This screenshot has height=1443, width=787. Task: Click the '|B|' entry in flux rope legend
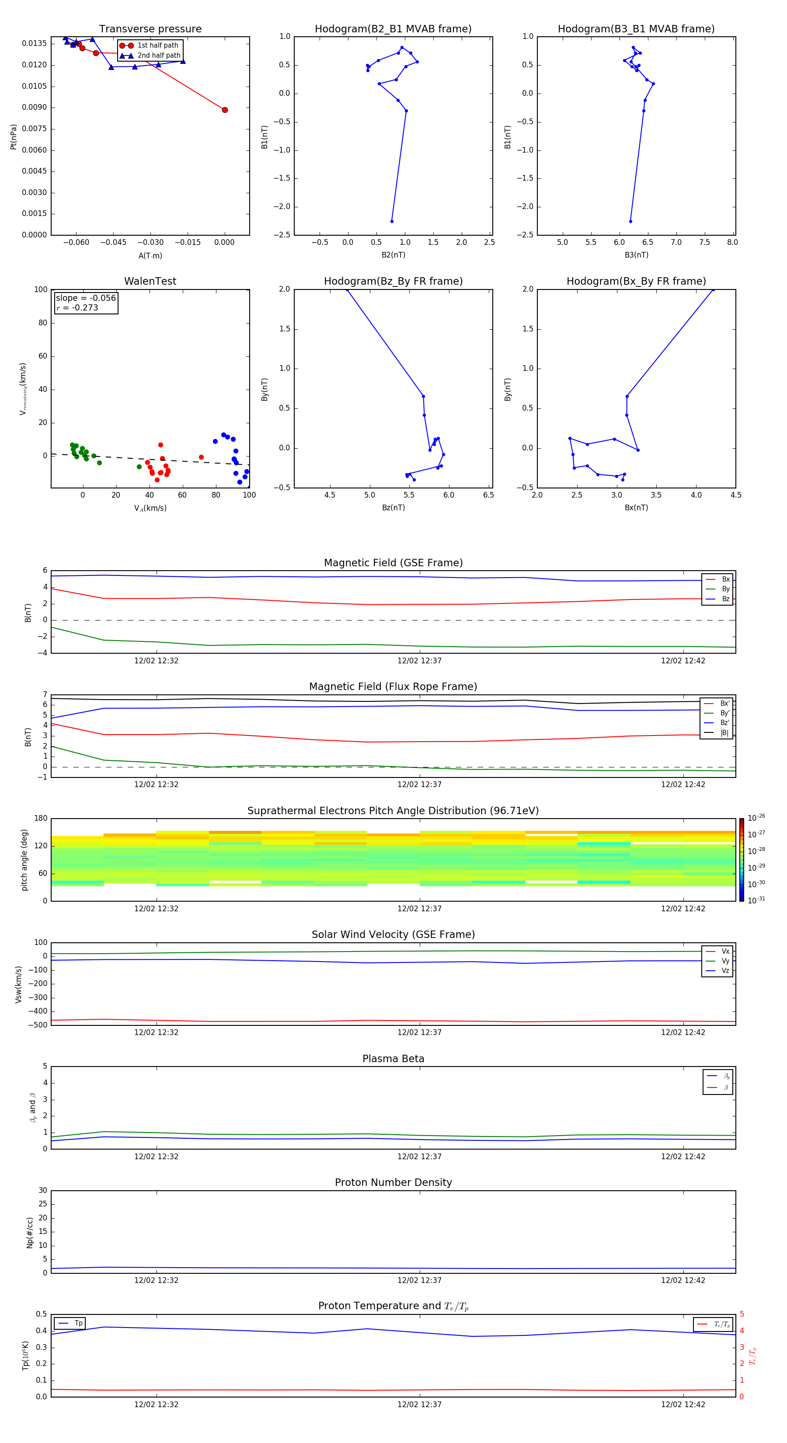tap(717, 733)
